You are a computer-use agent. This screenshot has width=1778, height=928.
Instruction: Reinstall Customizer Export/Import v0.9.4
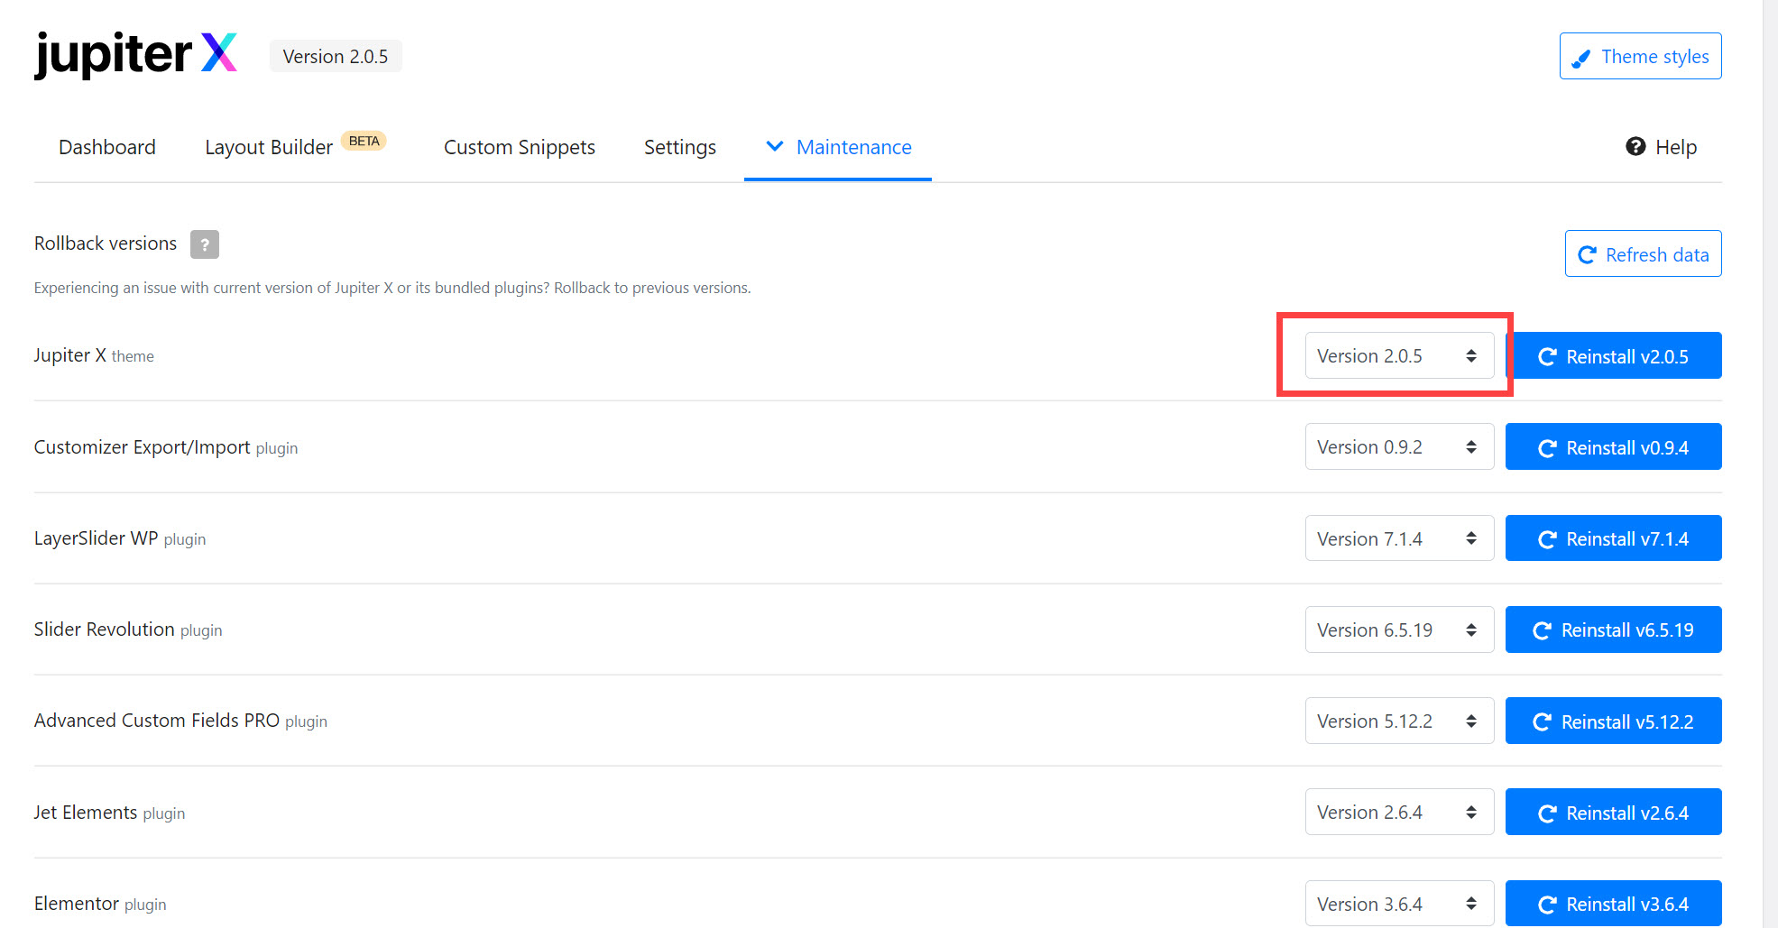point(1613,446)
